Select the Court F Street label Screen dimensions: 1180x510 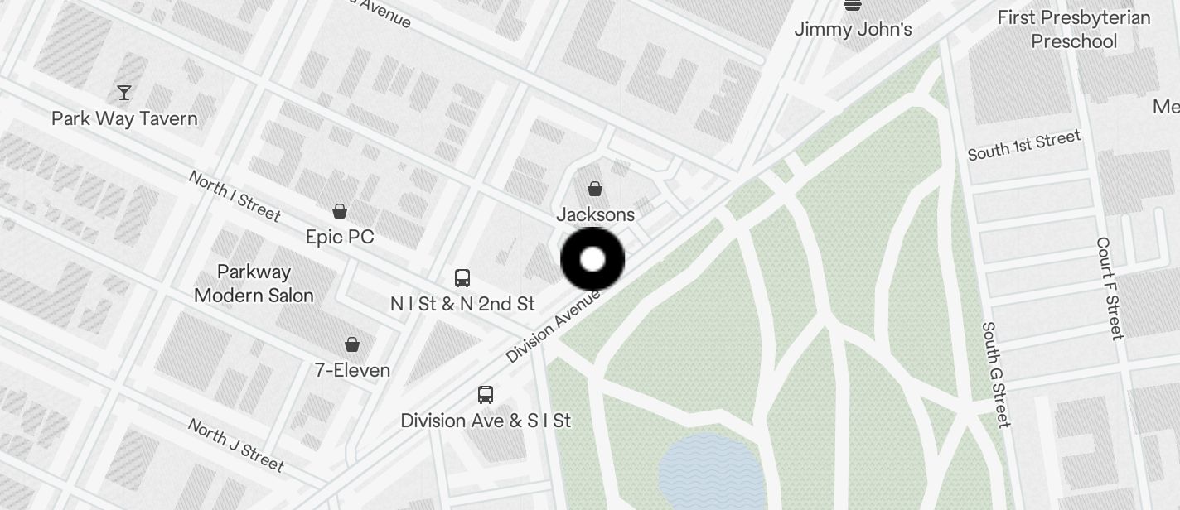pos(1110,288)
